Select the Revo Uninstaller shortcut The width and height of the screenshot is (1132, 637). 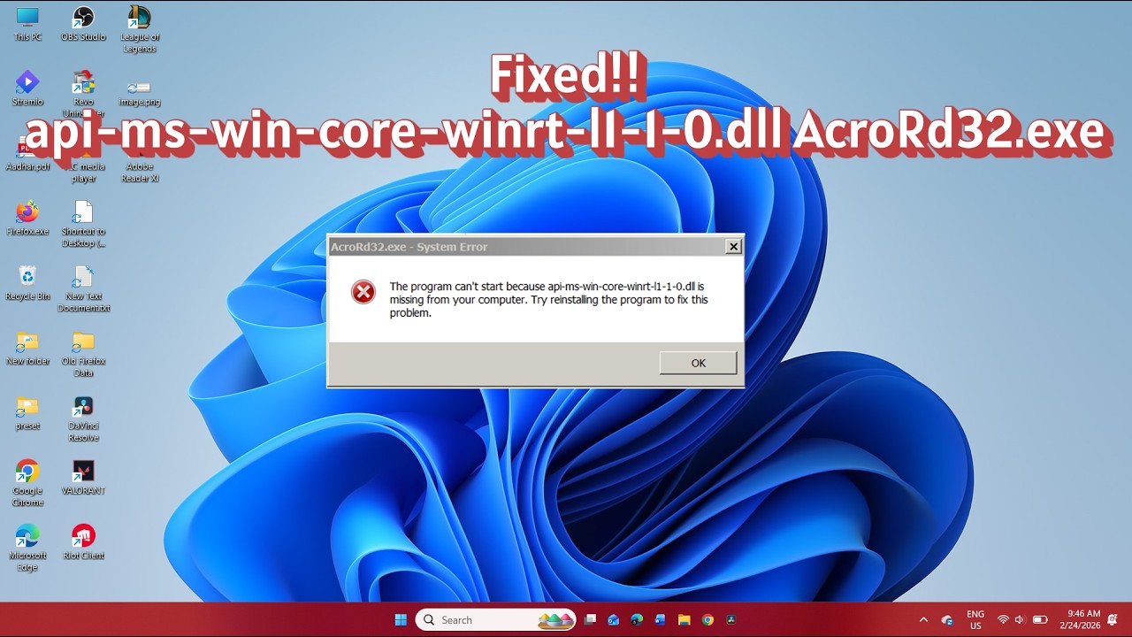[83, 94]
